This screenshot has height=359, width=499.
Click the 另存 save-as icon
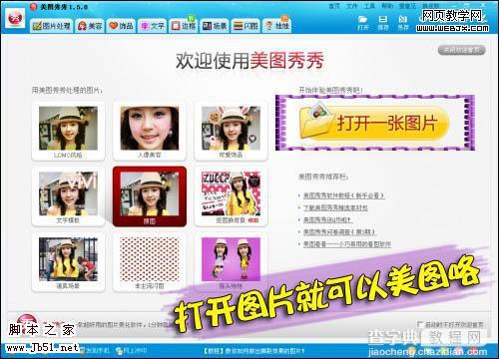(x=403, y=23)
